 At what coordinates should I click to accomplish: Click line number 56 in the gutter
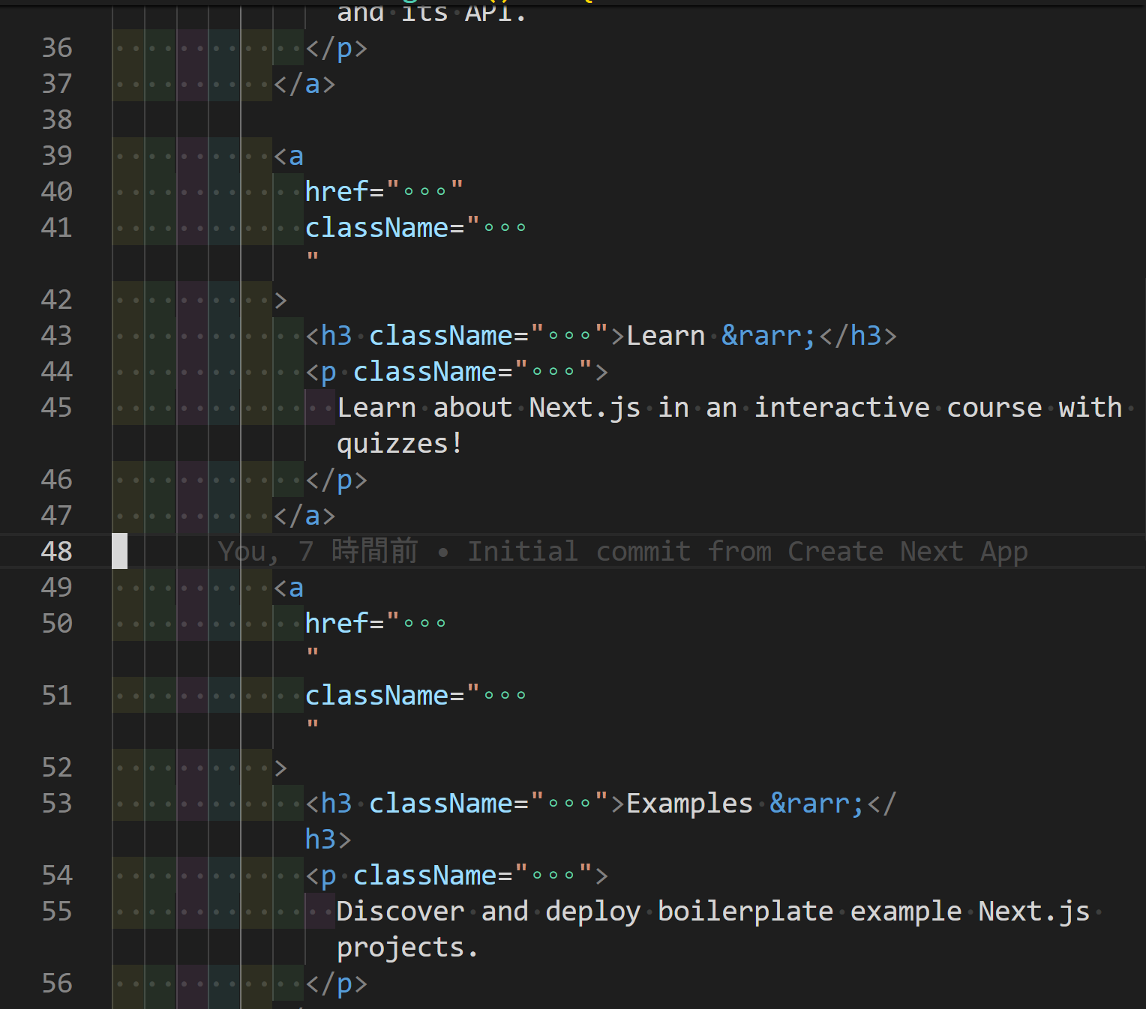pos(57,984)
